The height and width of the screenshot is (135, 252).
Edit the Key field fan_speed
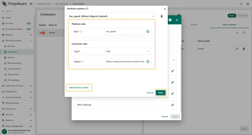coord(125,32)
